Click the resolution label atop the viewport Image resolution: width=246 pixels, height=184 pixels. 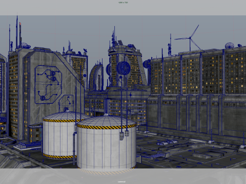(123, 3)
